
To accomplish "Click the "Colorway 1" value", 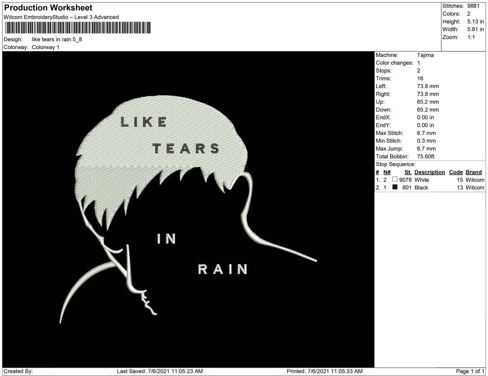I will click(x=46, y=47).
